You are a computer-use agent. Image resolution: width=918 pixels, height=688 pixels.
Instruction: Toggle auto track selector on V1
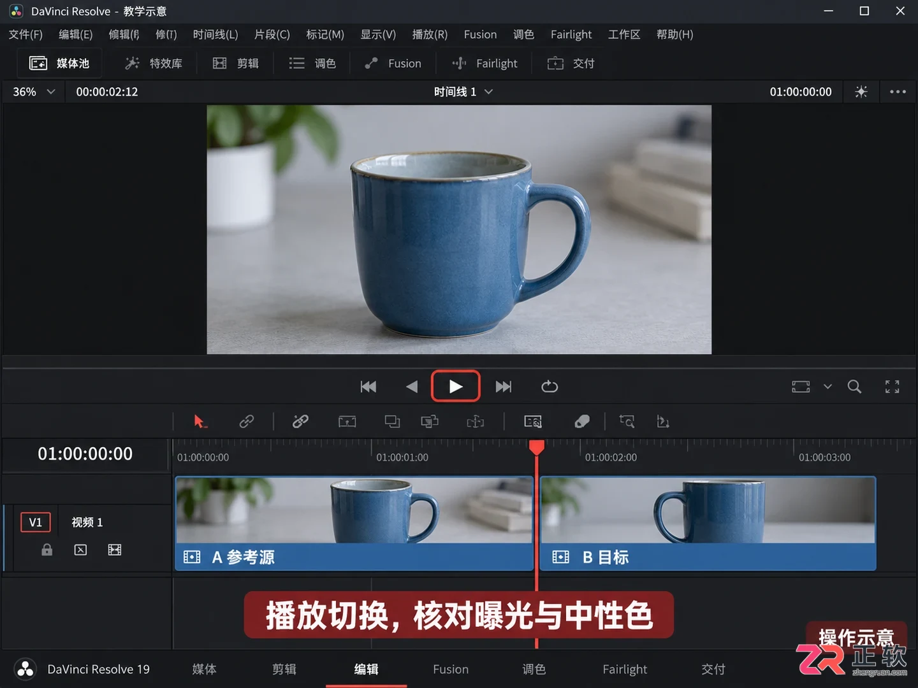click(80, 550)
